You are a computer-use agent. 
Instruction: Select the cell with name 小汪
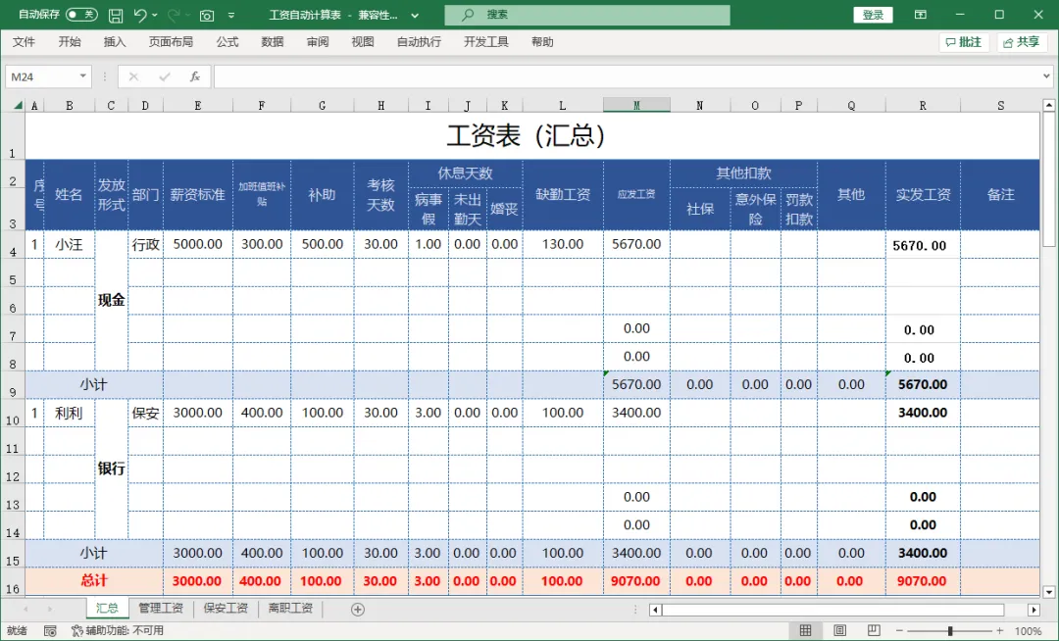[69, 244]
